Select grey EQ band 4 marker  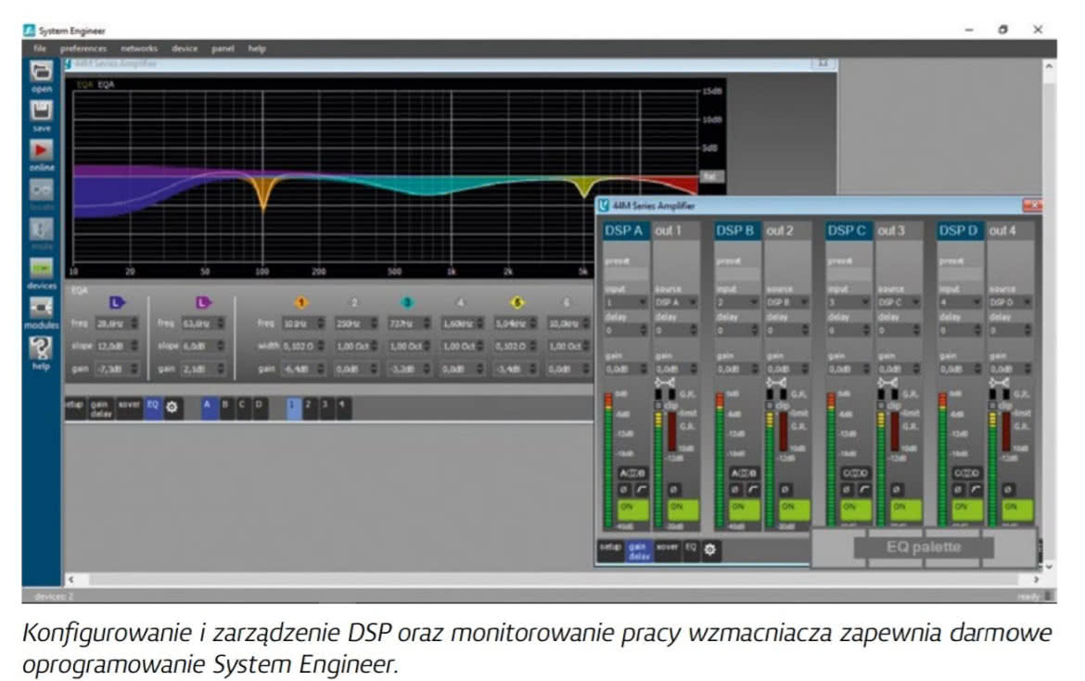pos(461,302)
